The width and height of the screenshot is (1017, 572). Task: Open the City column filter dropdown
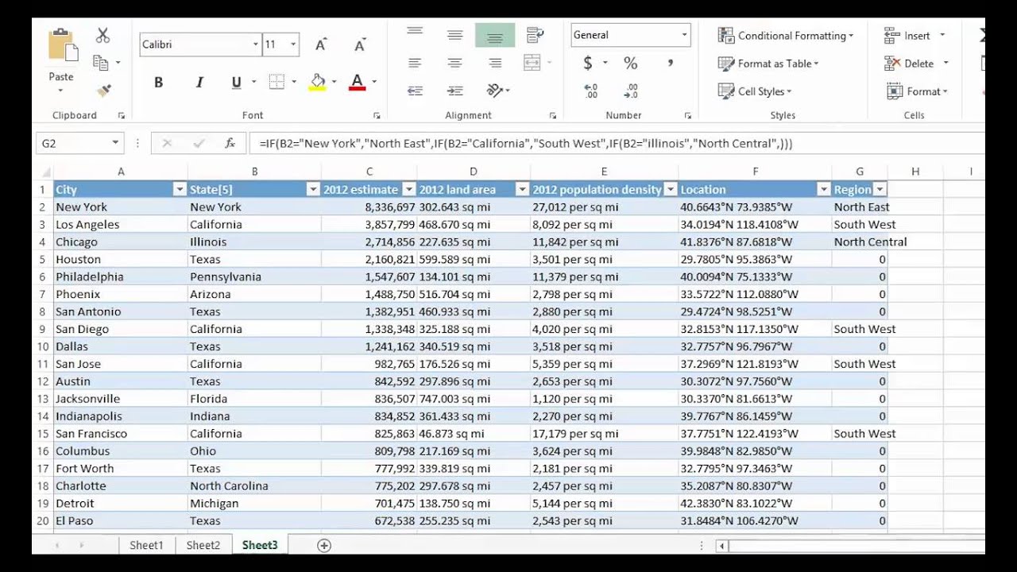[x=179, y=189]
